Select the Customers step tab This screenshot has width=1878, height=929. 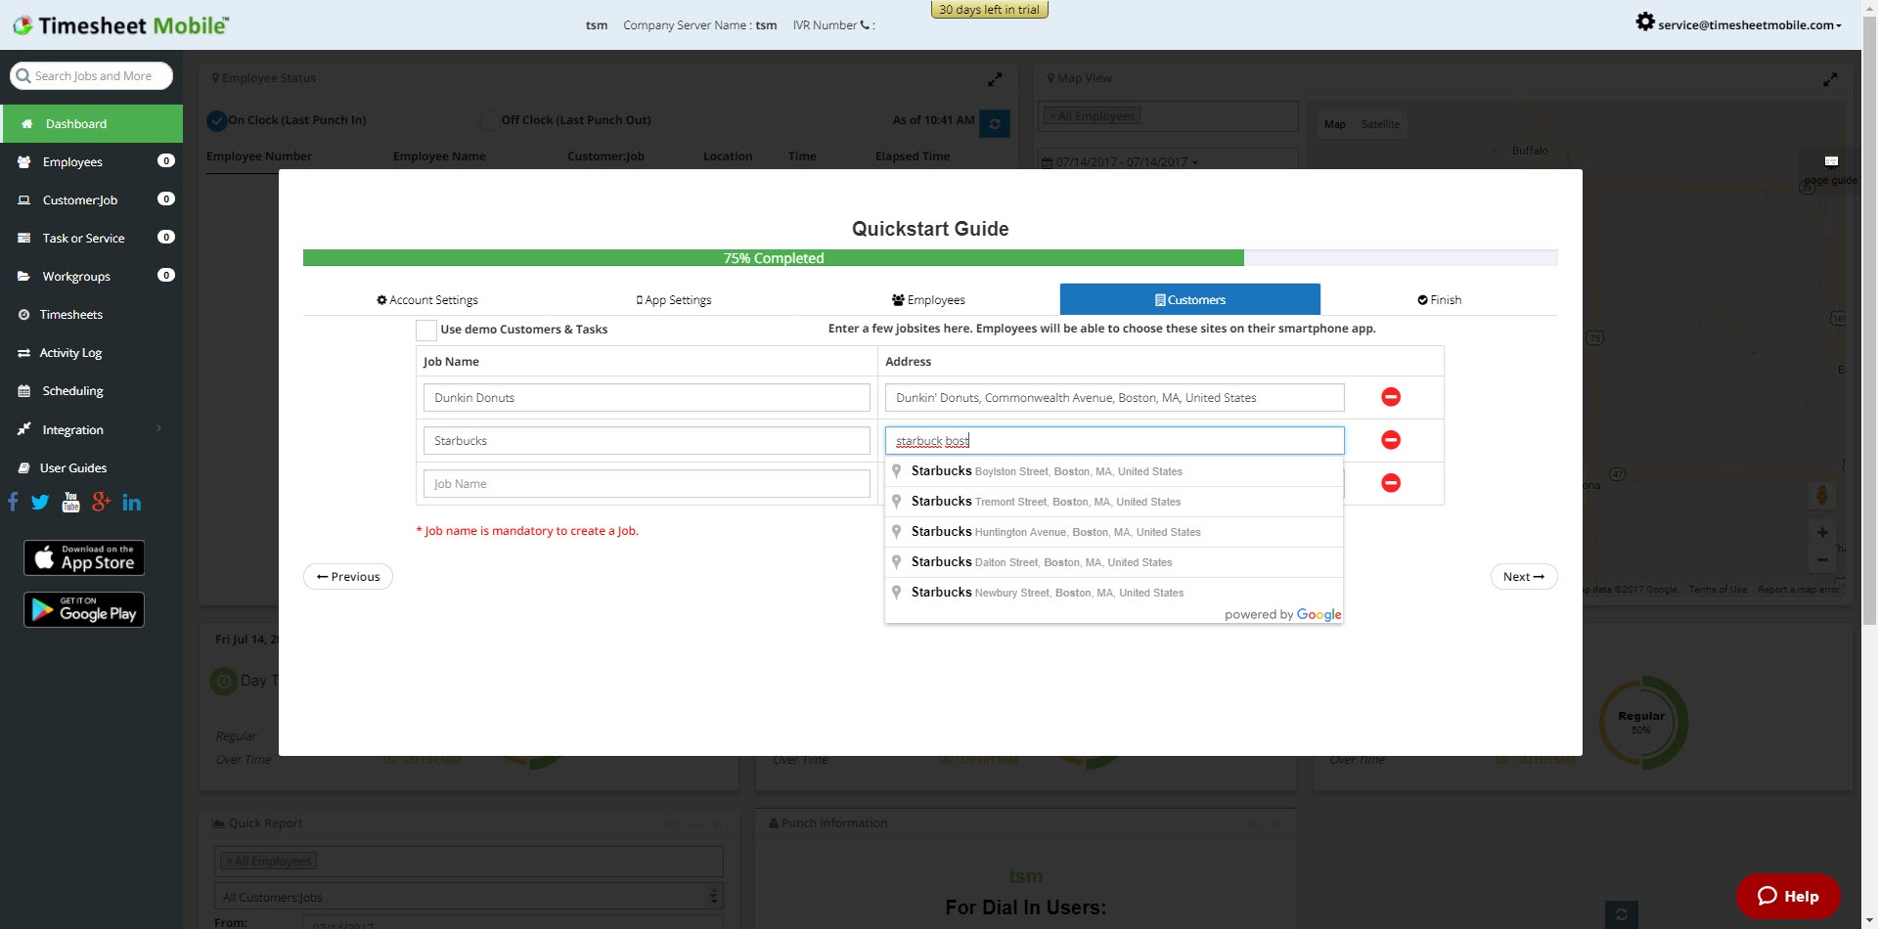tap(1189, 299)
